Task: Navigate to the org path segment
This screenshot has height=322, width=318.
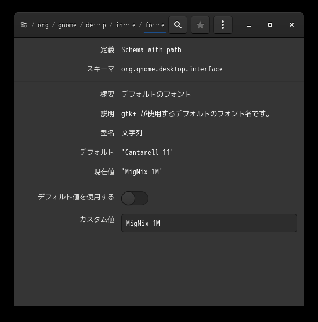Action: tap(43, 25)
